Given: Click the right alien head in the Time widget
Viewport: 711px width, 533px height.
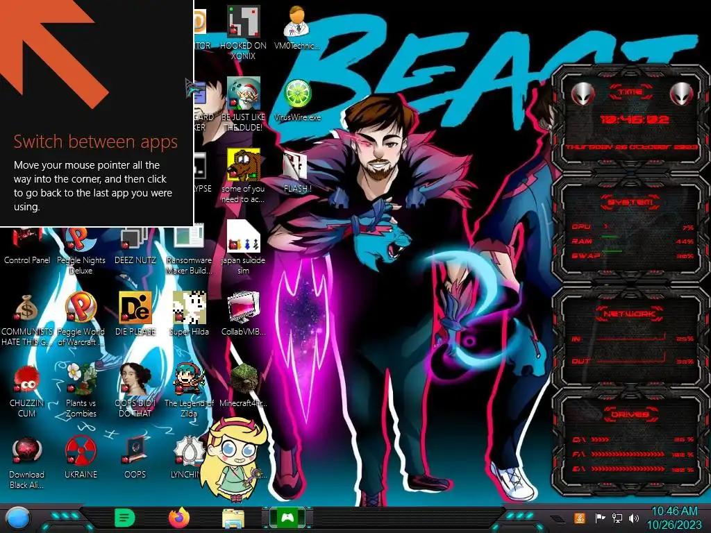Looking at the screenshot, I should [x=681, y=94].
